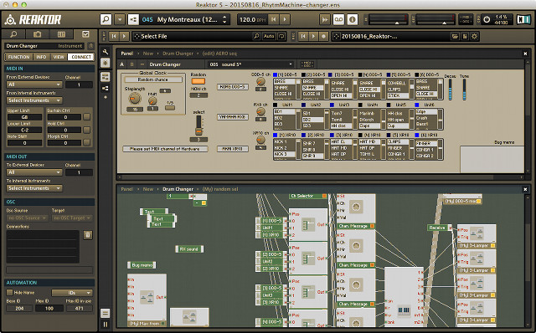Step through snapshots using the My Montreaux stepper
Image resolution: width=536 pixels, height=333 pixels.
pyautogui.click(x=224, y=19)
